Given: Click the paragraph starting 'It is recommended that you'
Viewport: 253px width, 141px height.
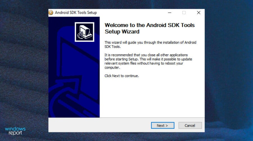Looking at the screenshot, I should click(148, 61).
